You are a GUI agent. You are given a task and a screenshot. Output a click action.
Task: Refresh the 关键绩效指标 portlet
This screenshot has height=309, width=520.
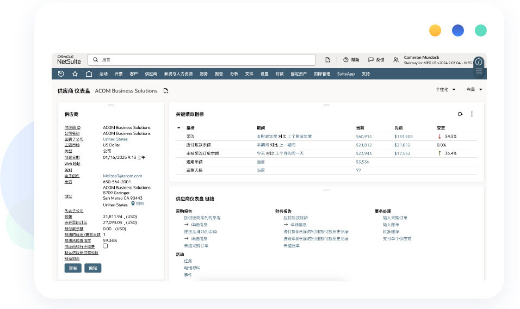460,114
